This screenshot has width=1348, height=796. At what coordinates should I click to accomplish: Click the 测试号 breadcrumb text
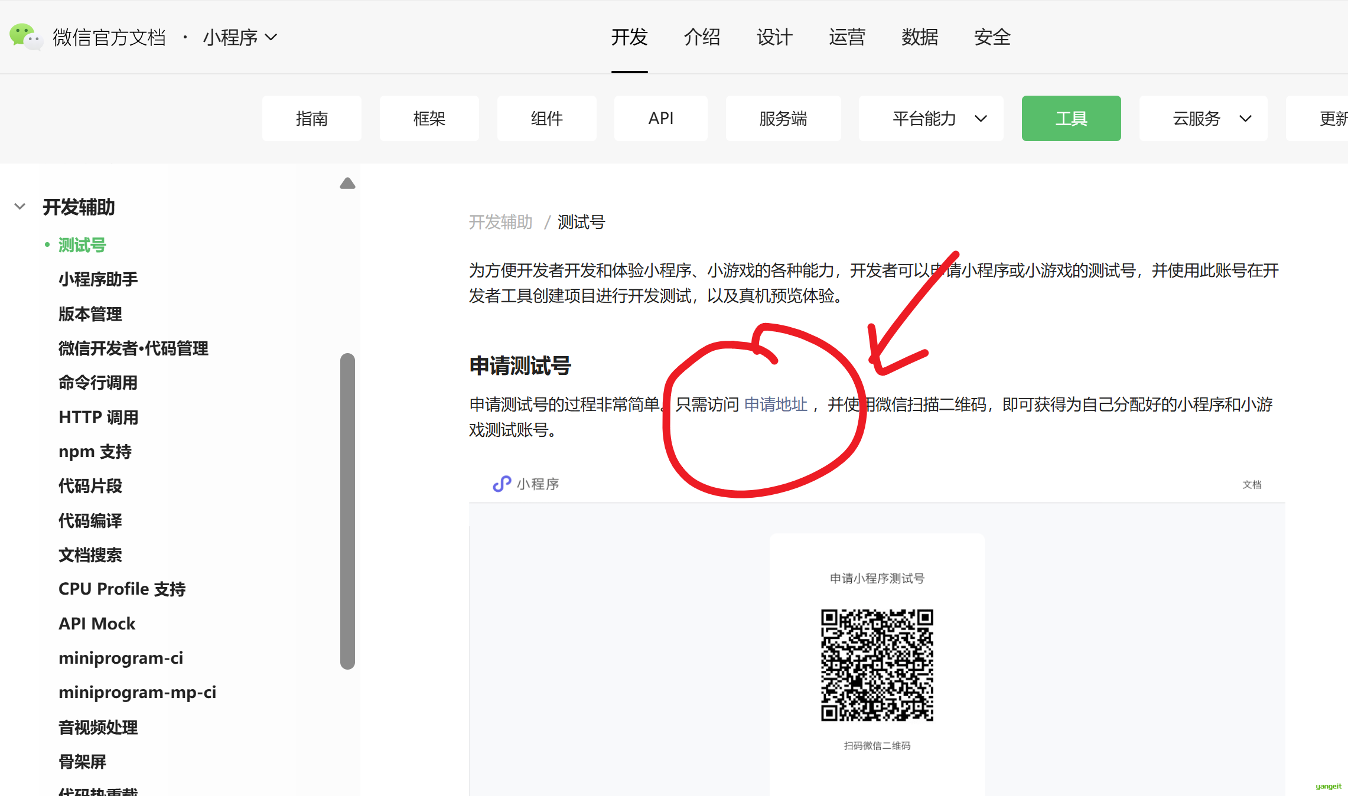[581, 222]
